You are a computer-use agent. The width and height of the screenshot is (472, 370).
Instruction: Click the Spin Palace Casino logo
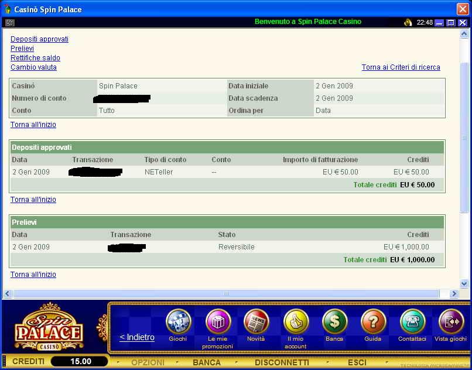49,327
